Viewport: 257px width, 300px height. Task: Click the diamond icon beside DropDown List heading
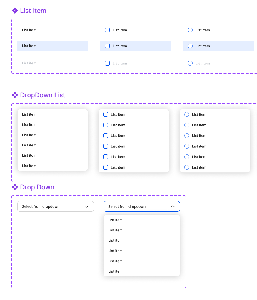click(x=15, y=95)
